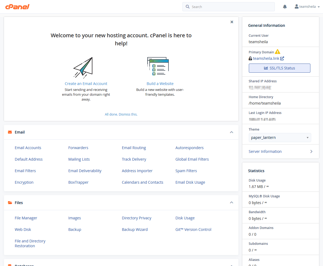Open Backup
The image size is (323, 266).
(x=75, y=230)
